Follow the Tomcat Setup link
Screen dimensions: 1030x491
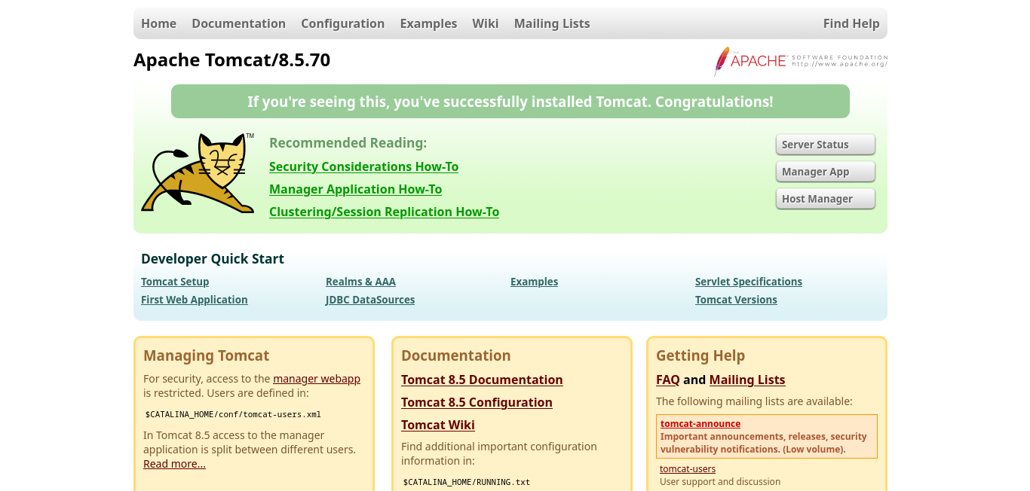pyautogui.click(x=175, y=282)
